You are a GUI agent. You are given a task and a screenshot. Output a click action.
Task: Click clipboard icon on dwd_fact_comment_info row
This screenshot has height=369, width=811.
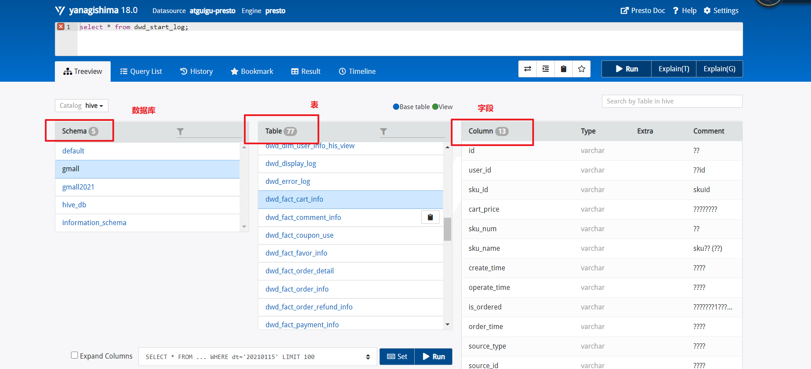(x=430, y=217)
